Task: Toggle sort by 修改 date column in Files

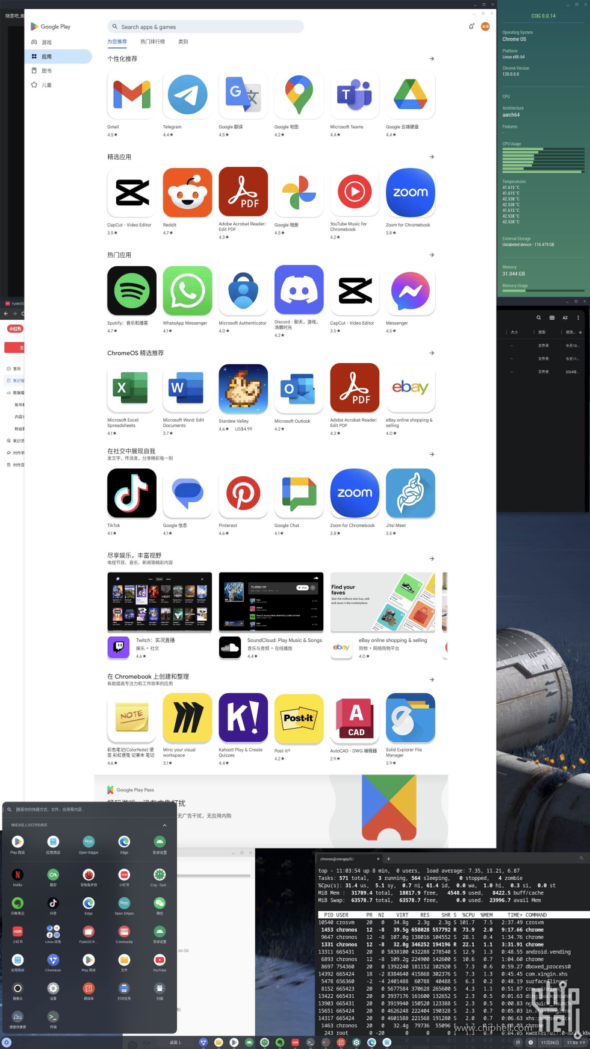Action: tap(573, 332)
